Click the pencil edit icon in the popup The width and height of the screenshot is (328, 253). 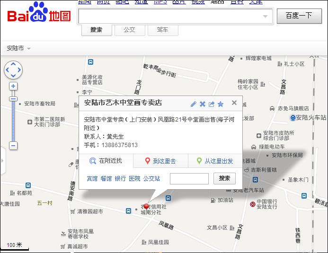pos(194,104)
